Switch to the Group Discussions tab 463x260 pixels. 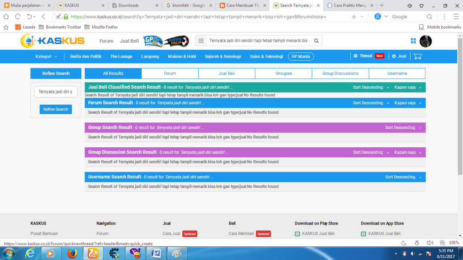click(x=340, y=73)
